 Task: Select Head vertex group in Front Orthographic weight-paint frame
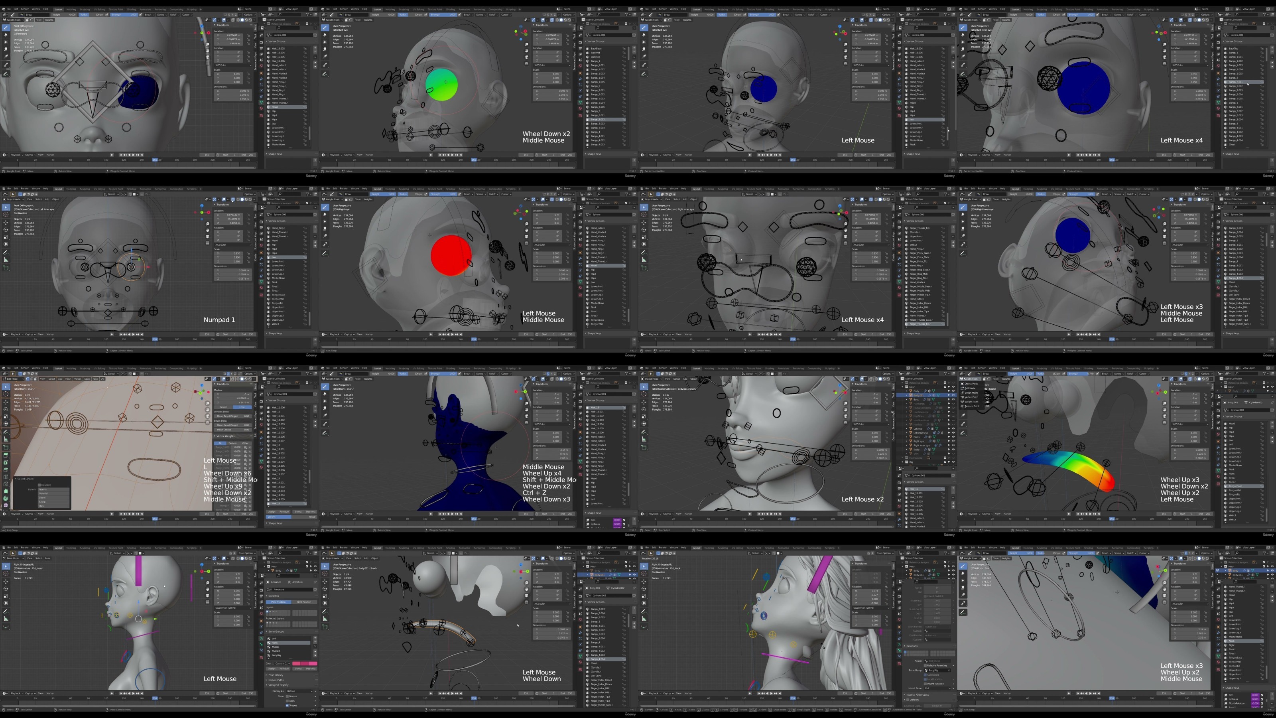click(x=287, y=108)
